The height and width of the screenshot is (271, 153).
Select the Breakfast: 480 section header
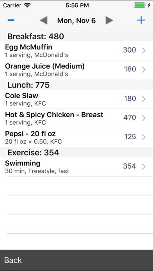pos(76,36)
